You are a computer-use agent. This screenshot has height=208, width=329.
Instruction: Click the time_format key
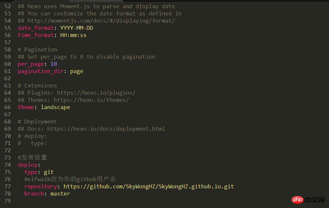(36, 35)
